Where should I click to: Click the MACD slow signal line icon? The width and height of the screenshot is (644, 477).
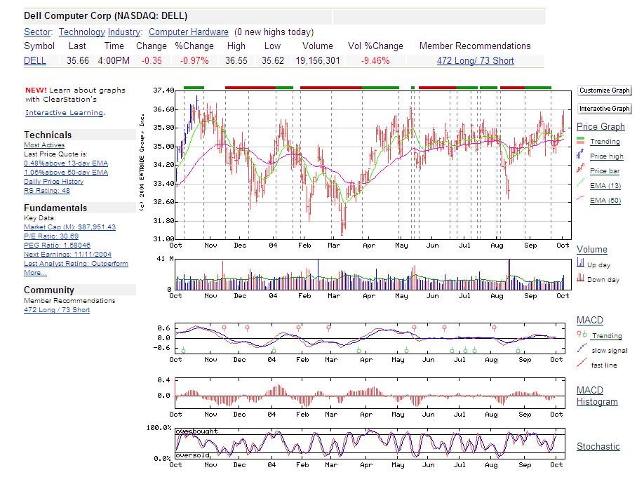(x=582, y=349)
